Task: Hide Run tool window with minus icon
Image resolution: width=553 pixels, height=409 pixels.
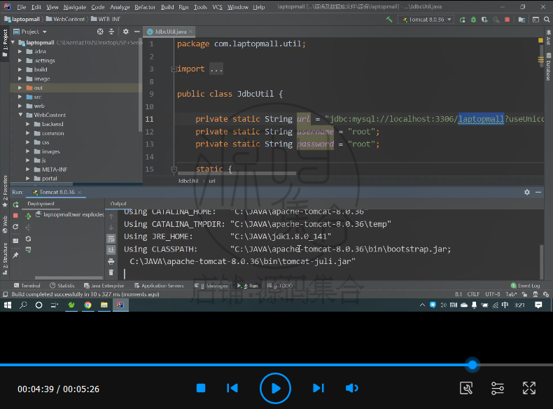Action: point(538,193)
